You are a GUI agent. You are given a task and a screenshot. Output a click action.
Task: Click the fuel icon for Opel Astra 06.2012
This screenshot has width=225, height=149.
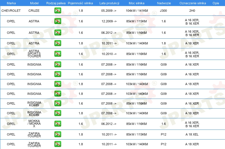coord(58,33)
